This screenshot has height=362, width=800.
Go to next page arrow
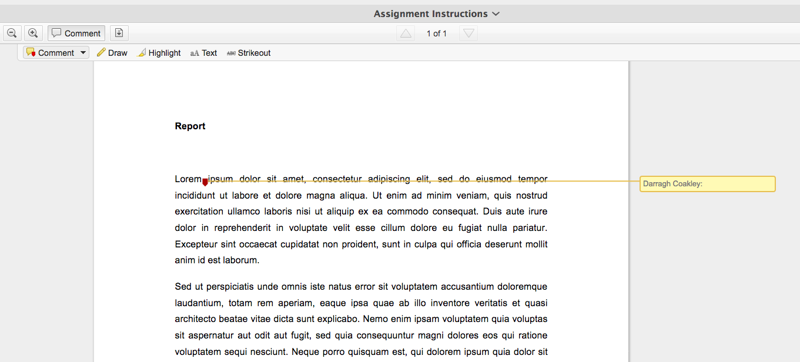click(468, 33)
